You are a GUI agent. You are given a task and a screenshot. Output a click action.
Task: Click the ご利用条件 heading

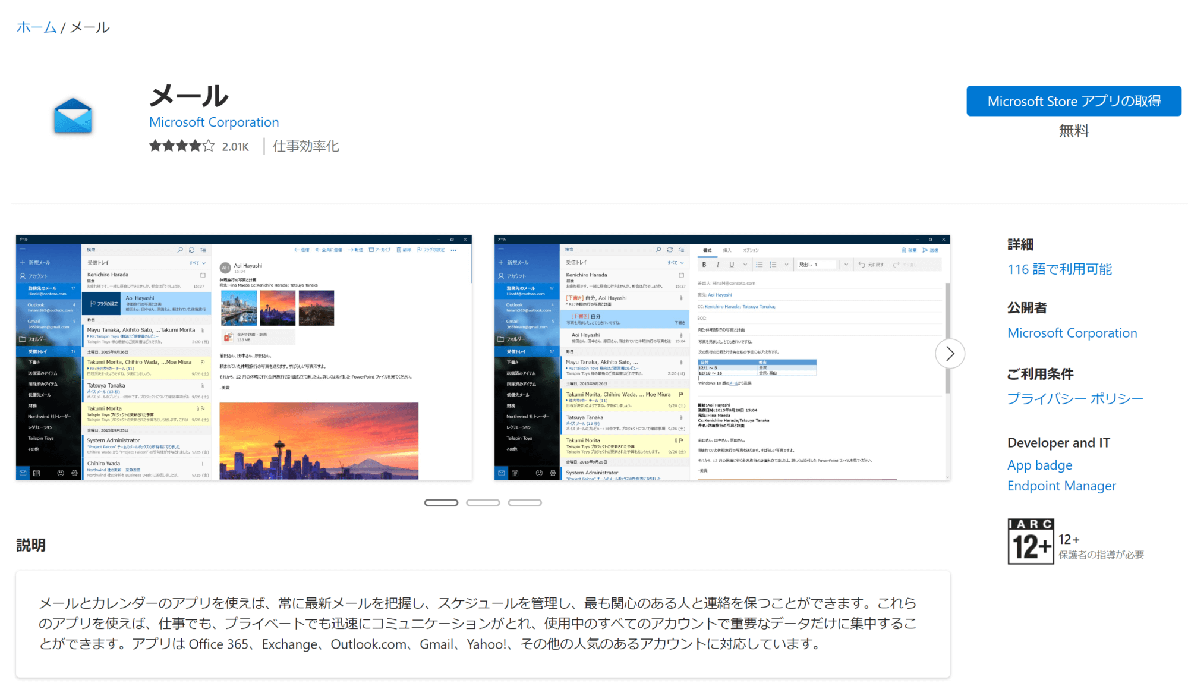[1040, 374]
